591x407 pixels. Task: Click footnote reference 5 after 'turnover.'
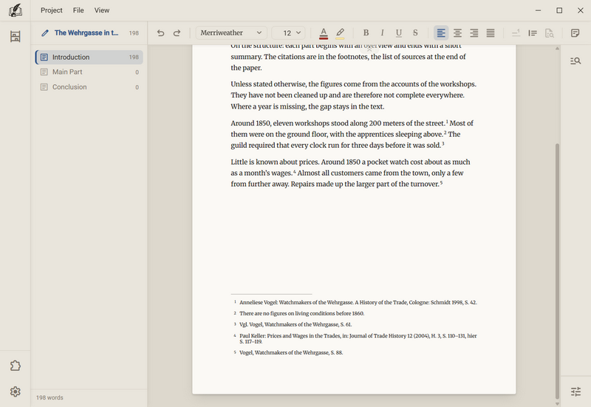441,182
